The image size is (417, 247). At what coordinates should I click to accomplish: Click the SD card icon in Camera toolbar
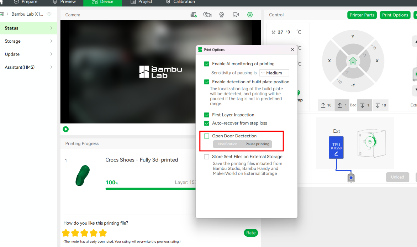[x=194, y=15]
